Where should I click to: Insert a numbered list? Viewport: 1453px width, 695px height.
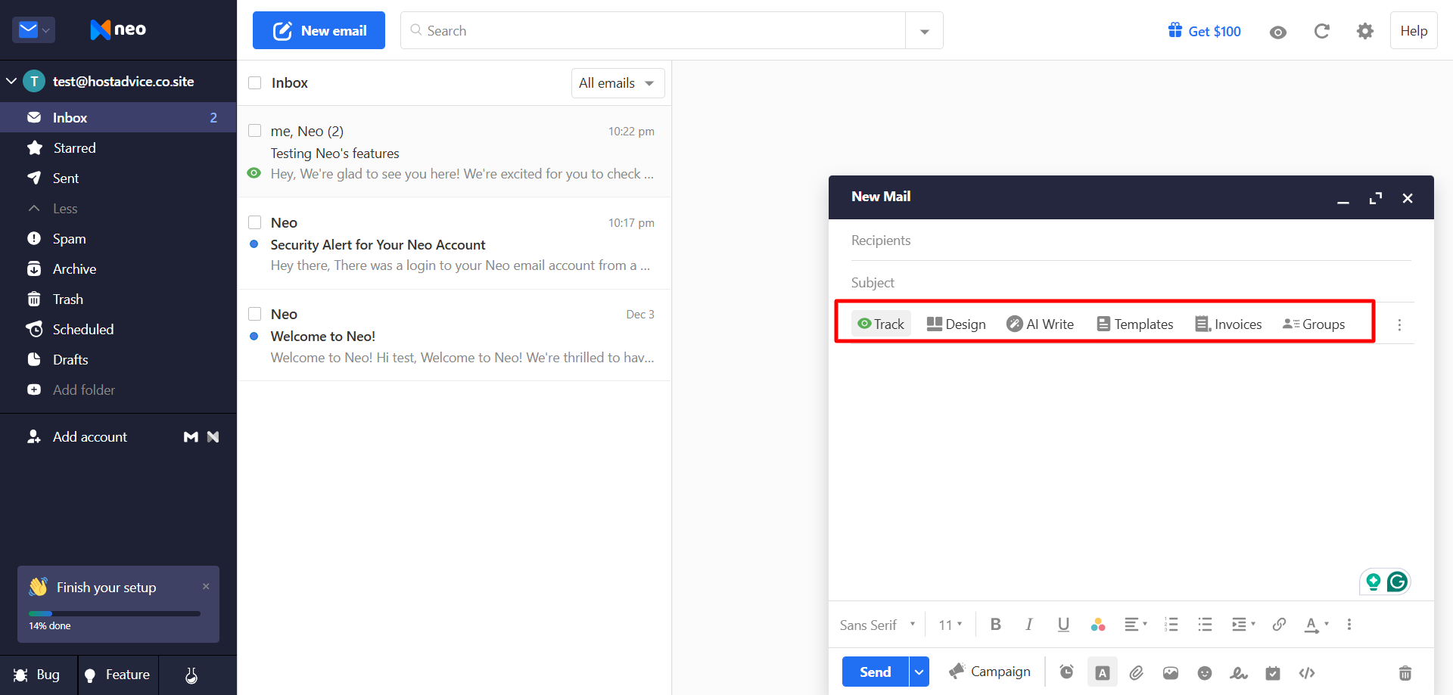click(1171, 624)
